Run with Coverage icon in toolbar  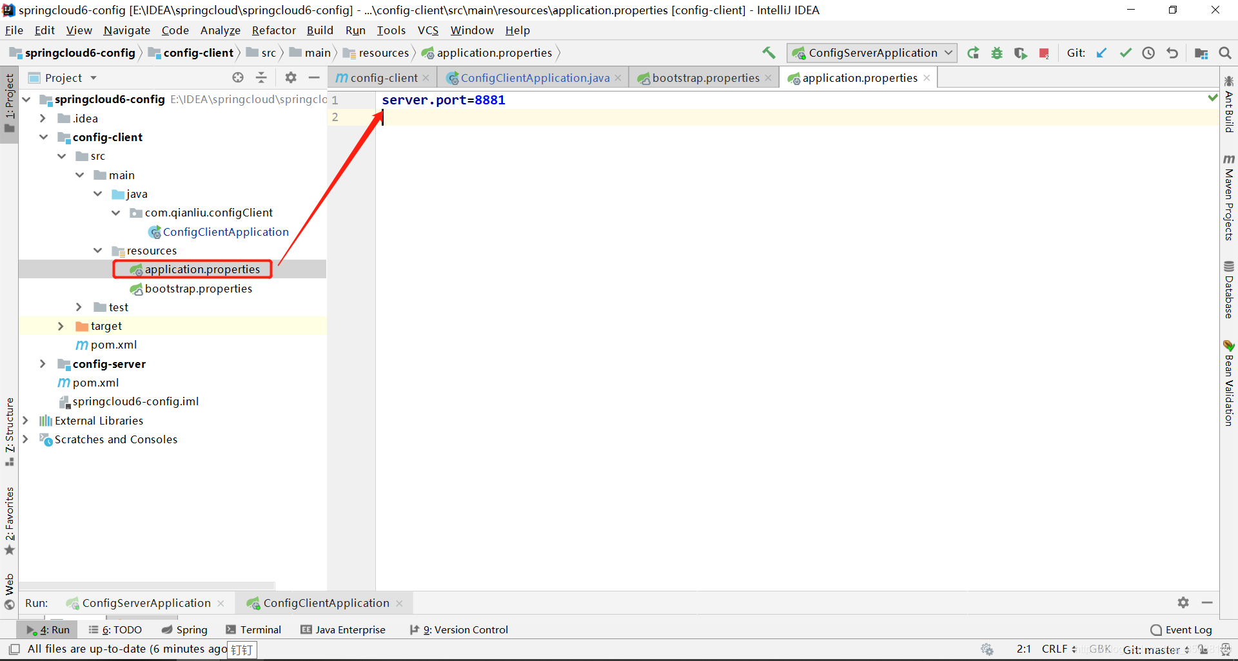pos(1020,53)
